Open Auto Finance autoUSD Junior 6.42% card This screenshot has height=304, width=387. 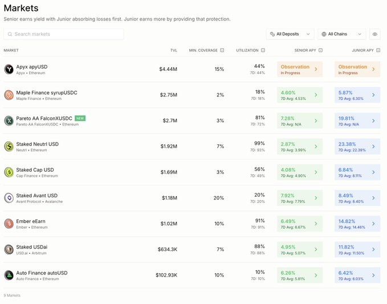(357, 275)
